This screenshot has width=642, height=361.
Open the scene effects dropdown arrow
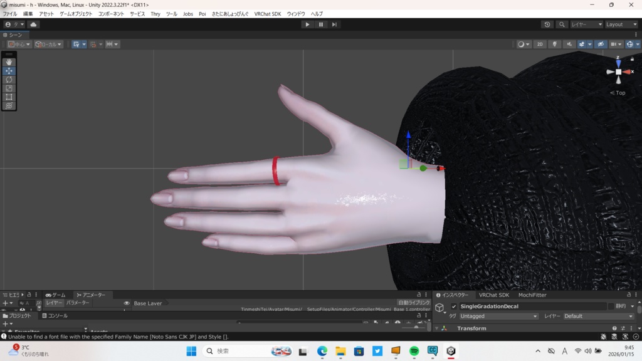tap(589, 44)
